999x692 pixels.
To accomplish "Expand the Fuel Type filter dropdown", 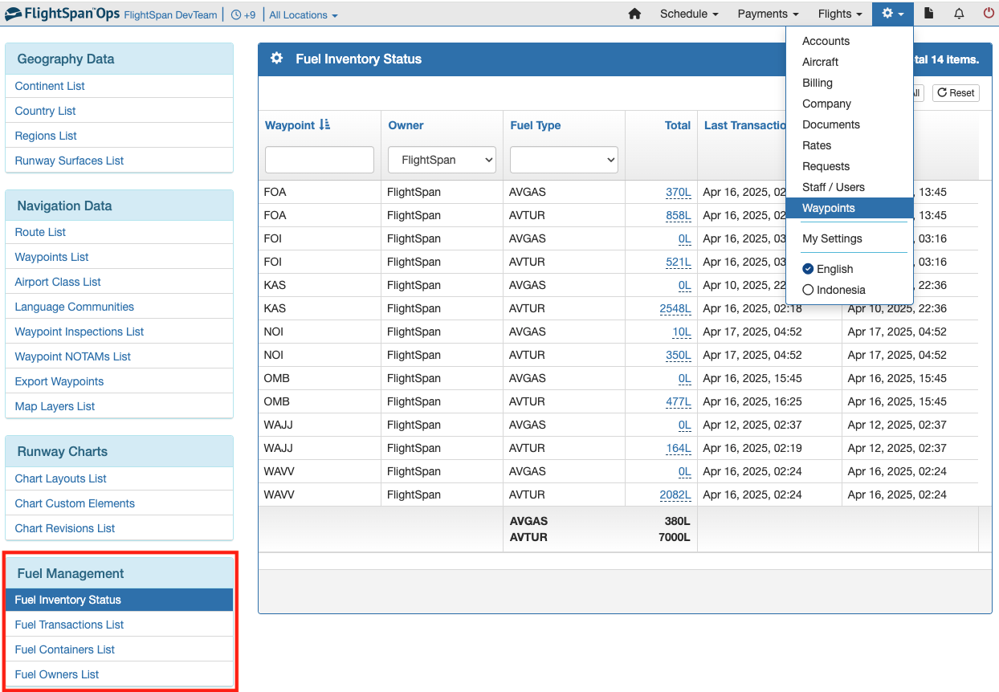I will (x=564, y=160).
